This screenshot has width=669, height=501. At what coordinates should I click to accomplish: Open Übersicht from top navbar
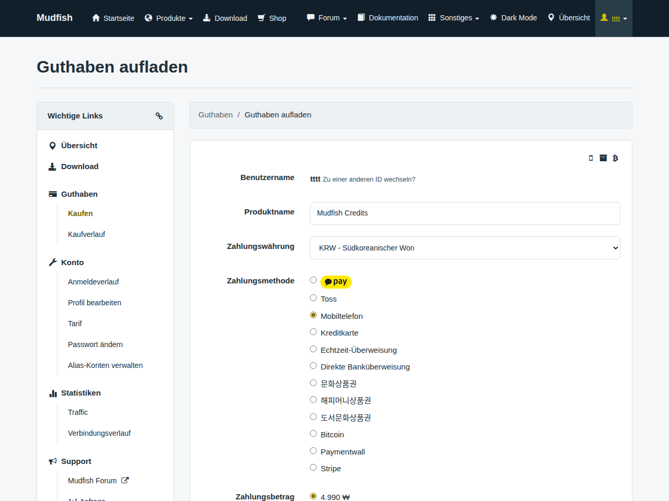(569, 18)
